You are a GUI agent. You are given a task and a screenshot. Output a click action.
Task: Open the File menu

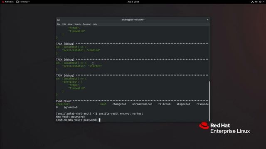59,24
